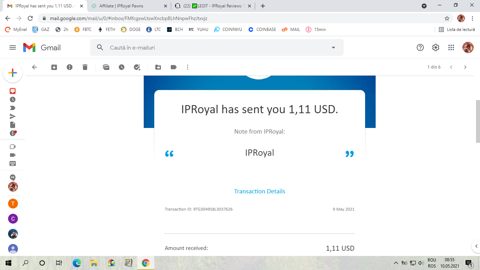The height and width of the screenshot is (270, 480).
Task: Click the Compose plus button
Action: coord(13,73)
